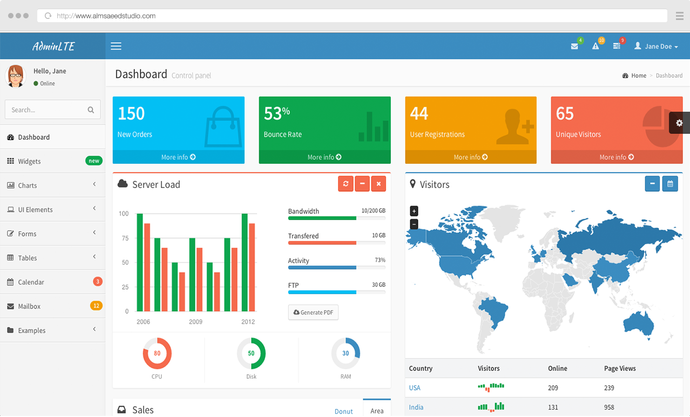Toggle sidebar with the hamburger menu
Image resolution: width=690 pixels, height=417 pixels.
(x=116, y=46)
